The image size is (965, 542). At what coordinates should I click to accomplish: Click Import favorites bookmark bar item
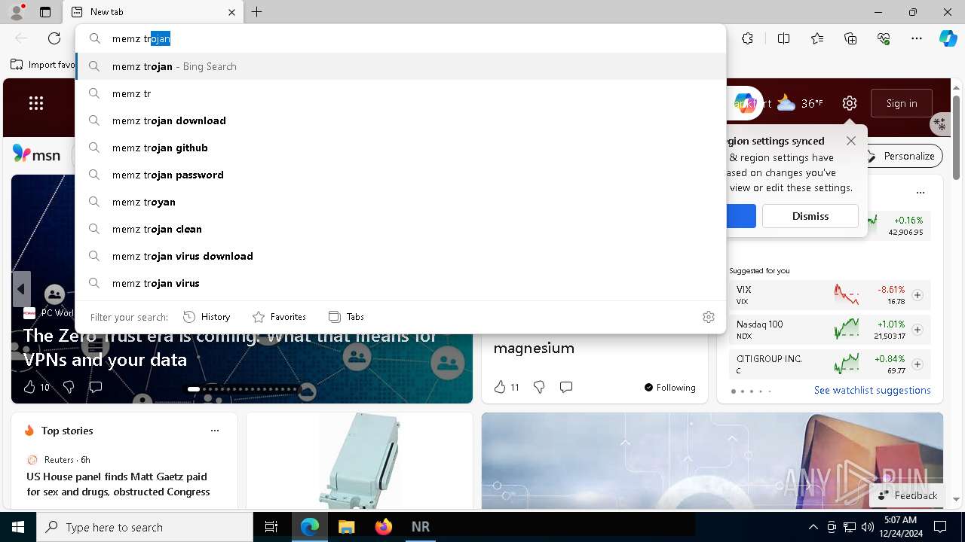[43, 65]
